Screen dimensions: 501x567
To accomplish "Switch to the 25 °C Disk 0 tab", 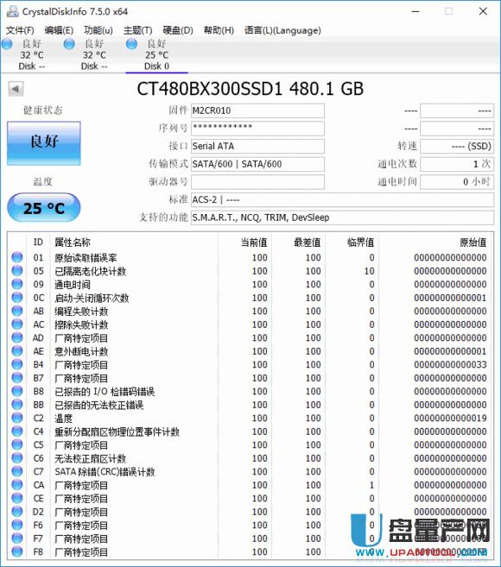I will coord(156,55).
